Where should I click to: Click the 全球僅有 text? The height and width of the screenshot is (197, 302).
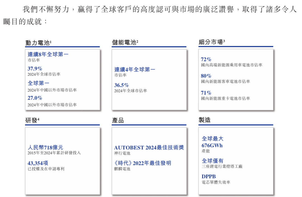pos(213,161)
